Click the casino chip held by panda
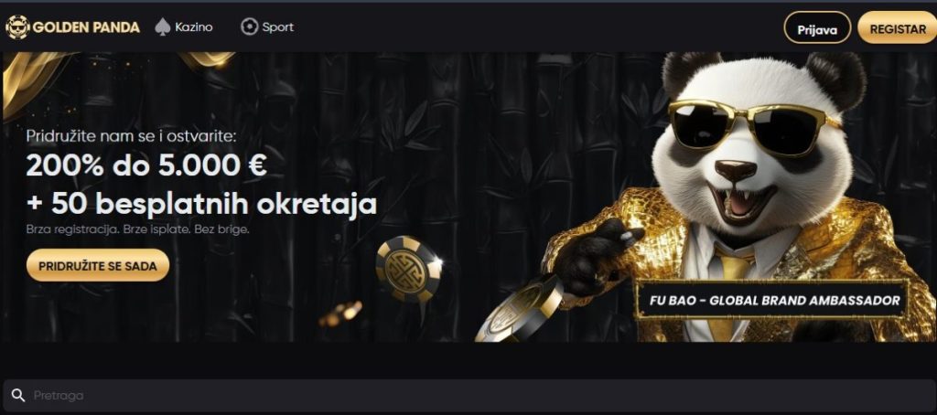The width and height of the screenshot is (937, 415). (x=519, y=309)
